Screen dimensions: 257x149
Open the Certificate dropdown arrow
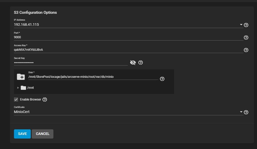coord(241,112)
